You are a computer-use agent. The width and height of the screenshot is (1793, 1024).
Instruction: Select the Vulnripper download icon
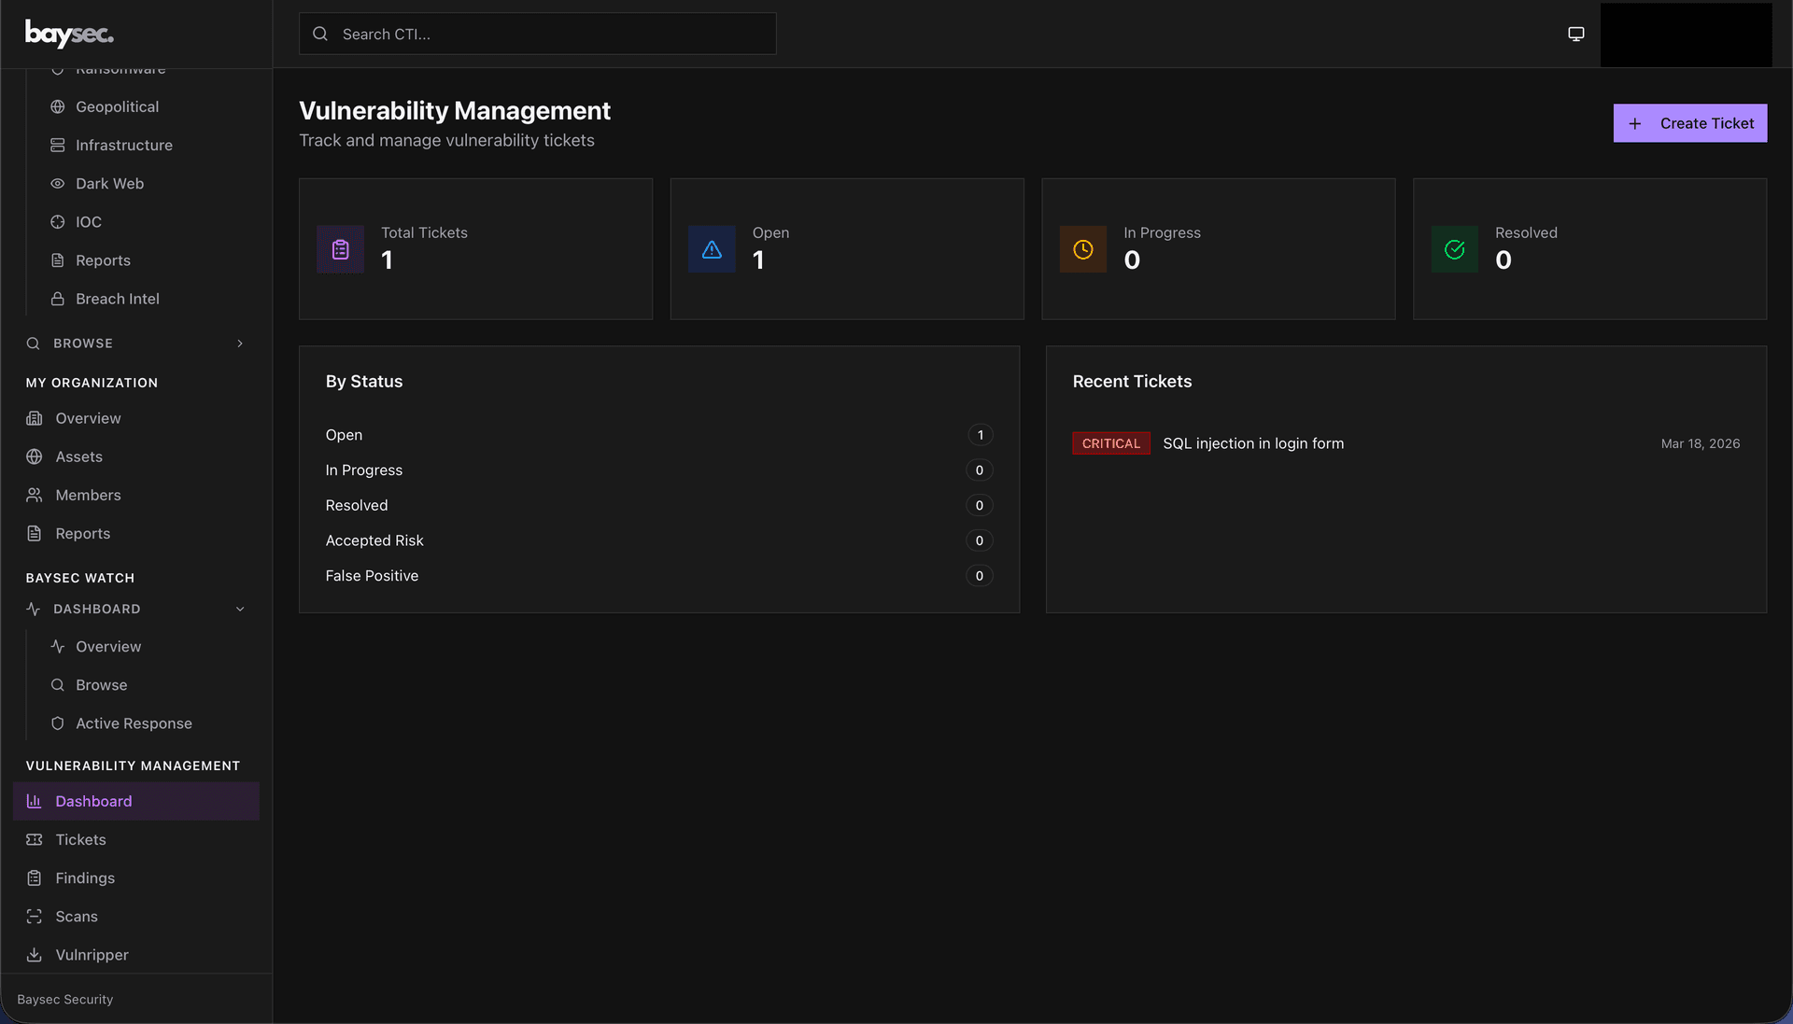[34, 954]
